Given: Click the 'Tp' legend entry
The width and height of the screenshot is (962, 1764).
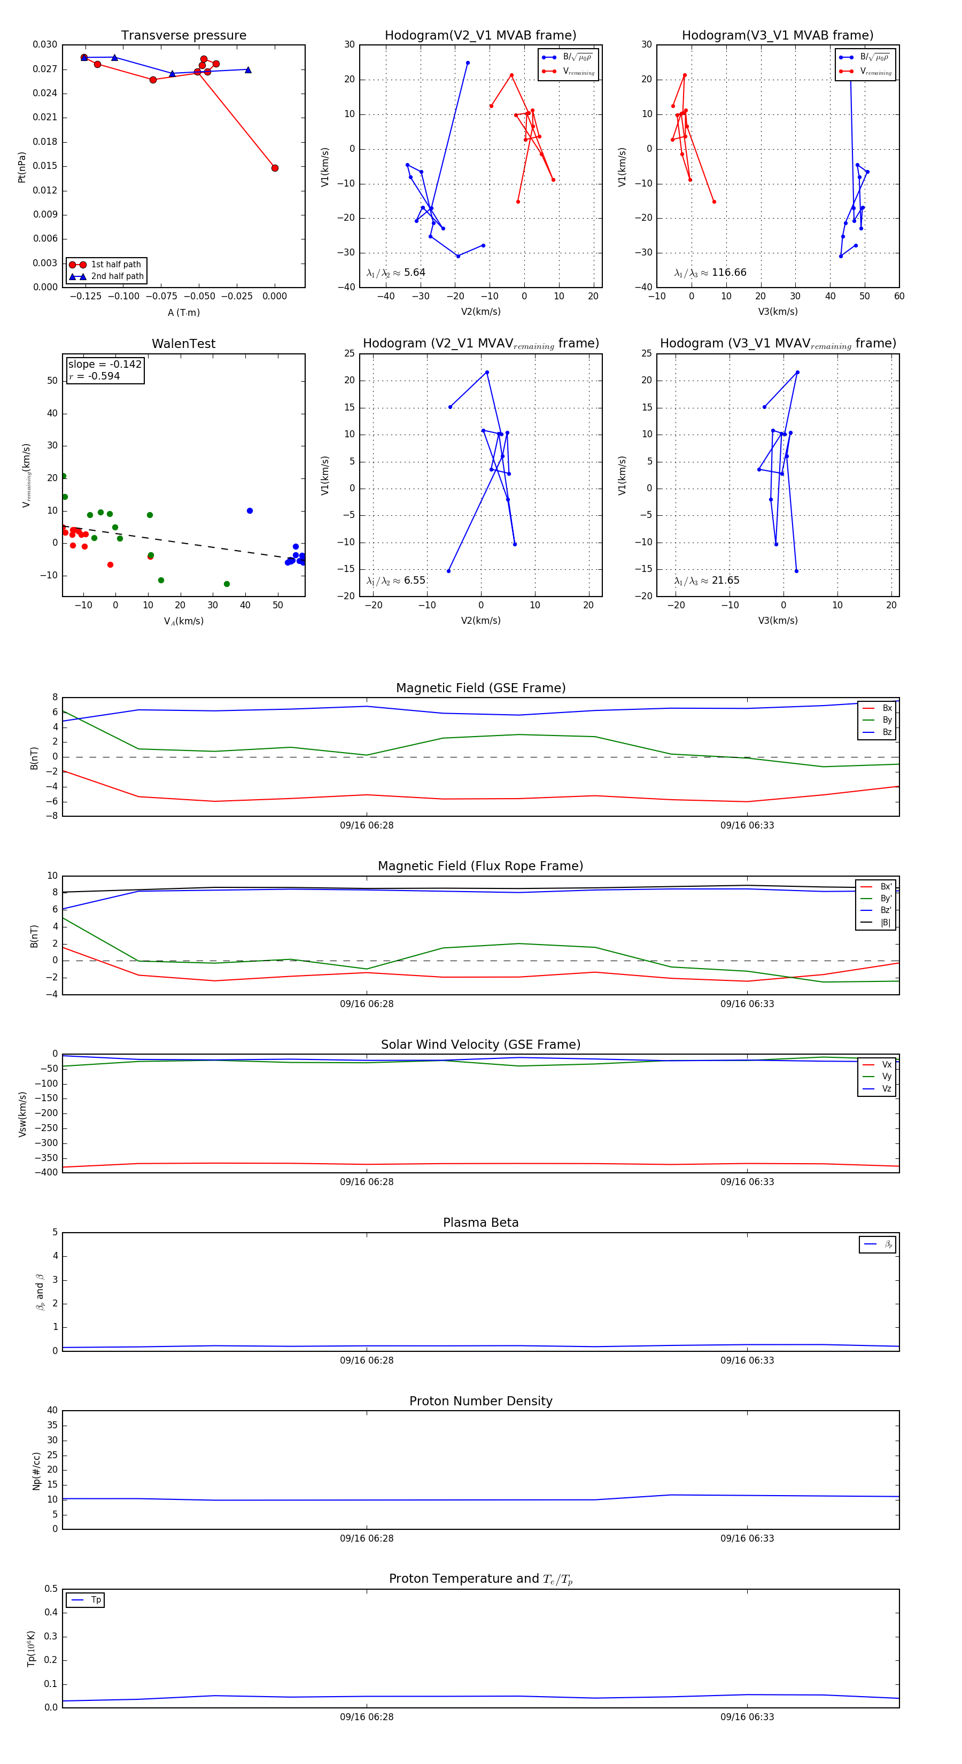Looking at the screenshot, I should click(x=86, y=1600).
